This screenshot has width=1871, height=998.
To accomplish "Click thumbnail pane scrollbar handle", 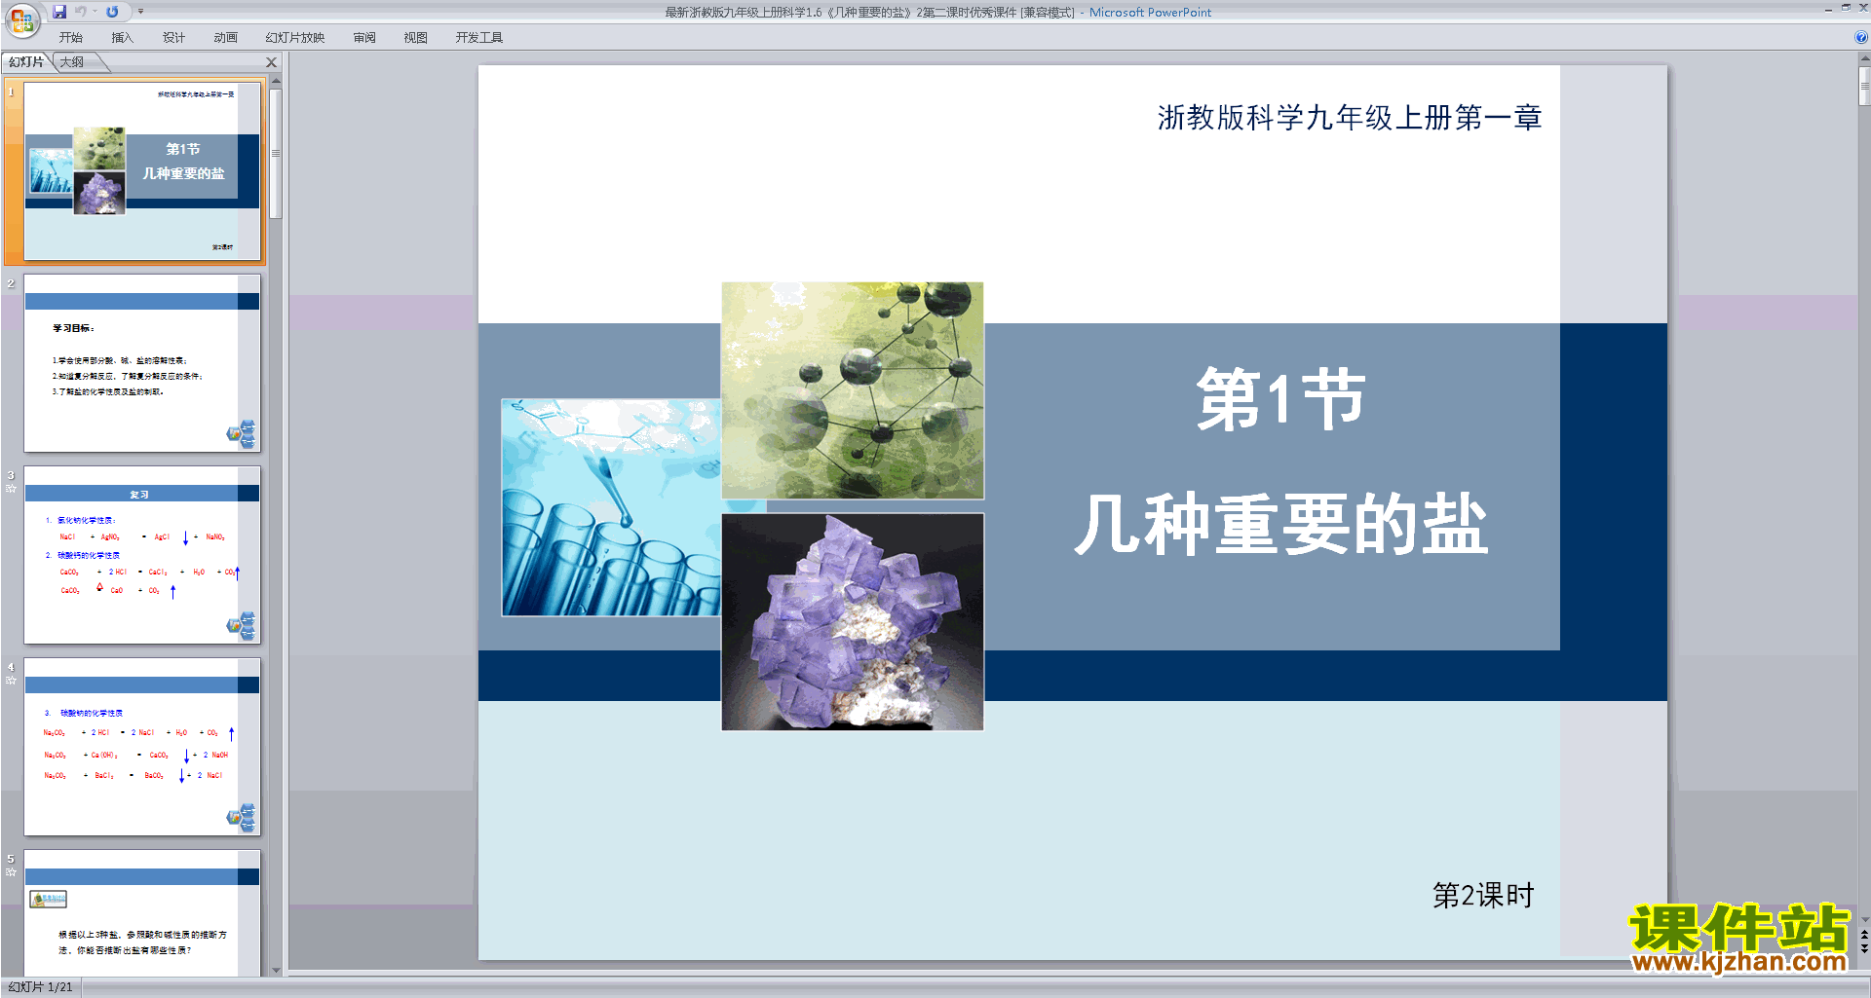I will coord(276,154).
